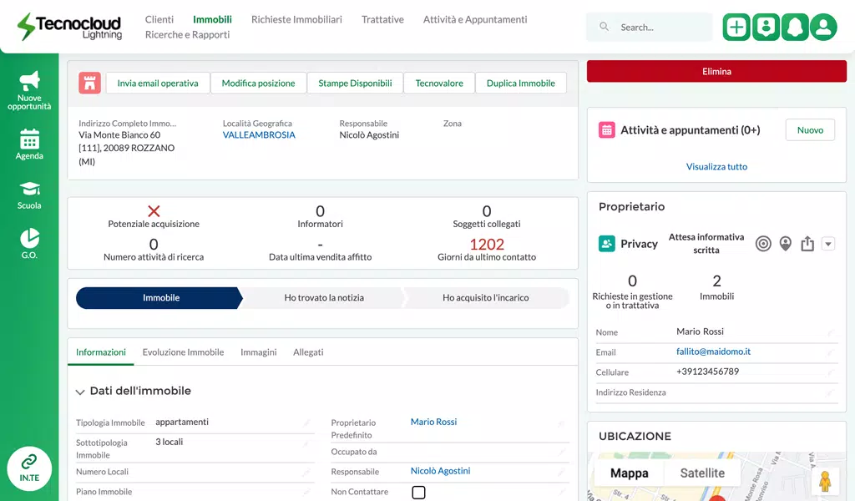Viewport: 855px width, 501px height.
Task: Edit Cellulare field pencil icon
Action: point(831,373)
